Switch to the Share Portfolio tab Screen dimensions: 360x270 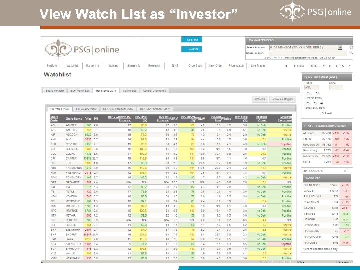pyautogui.click(x=54, y=91)
